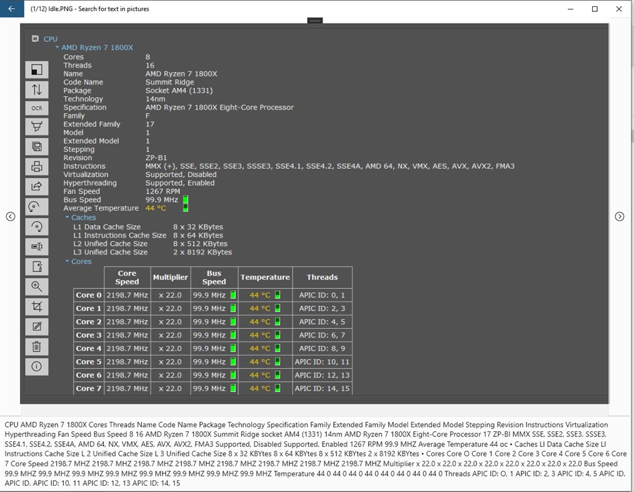The height and width of the screenshot is (492, 634).
Task: Click the up-down arrows sort icon
Action: pyautogui.click(x=37, y=89)
